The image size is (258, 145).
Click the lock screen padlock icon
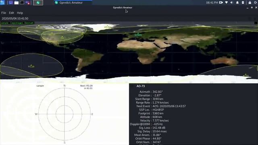point(250,2)
